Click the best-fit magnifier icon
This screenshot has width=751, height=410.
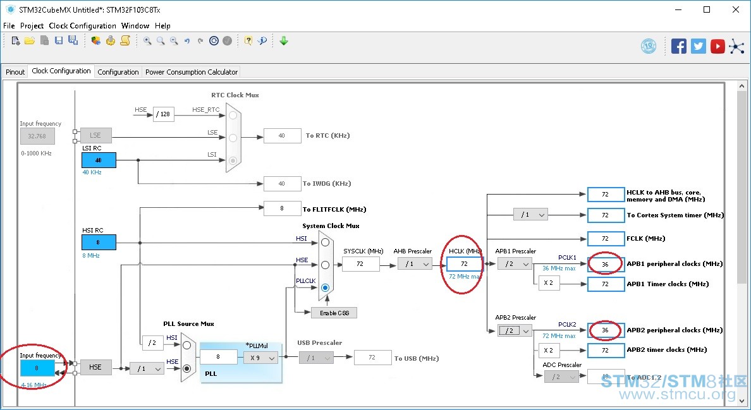(x=161, y=41)
